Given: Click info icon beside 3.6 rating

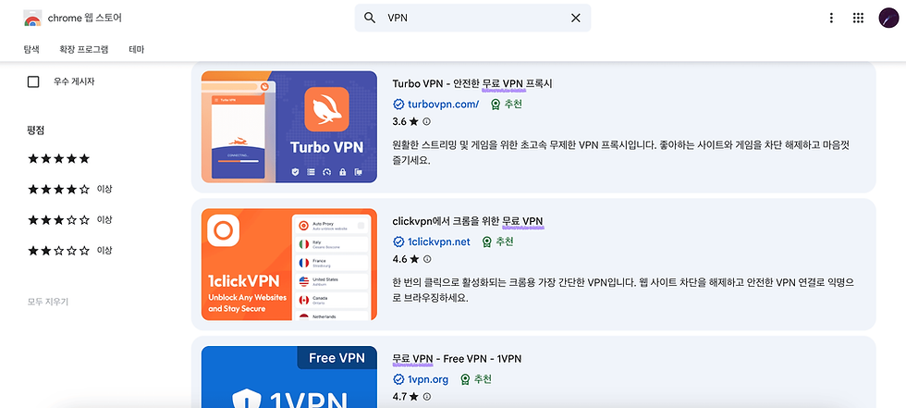Looking at the screenshot, I should tap(427, 122).
